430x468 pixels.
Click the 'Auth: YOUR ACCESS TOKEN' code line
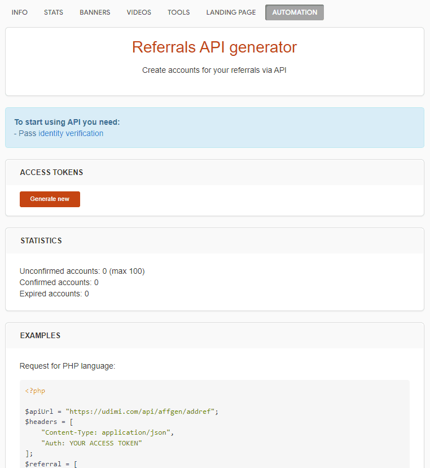[91, 443]
